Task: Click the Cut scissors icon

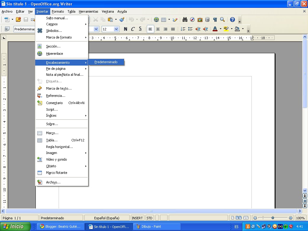Action: click(x=95, y=20)
